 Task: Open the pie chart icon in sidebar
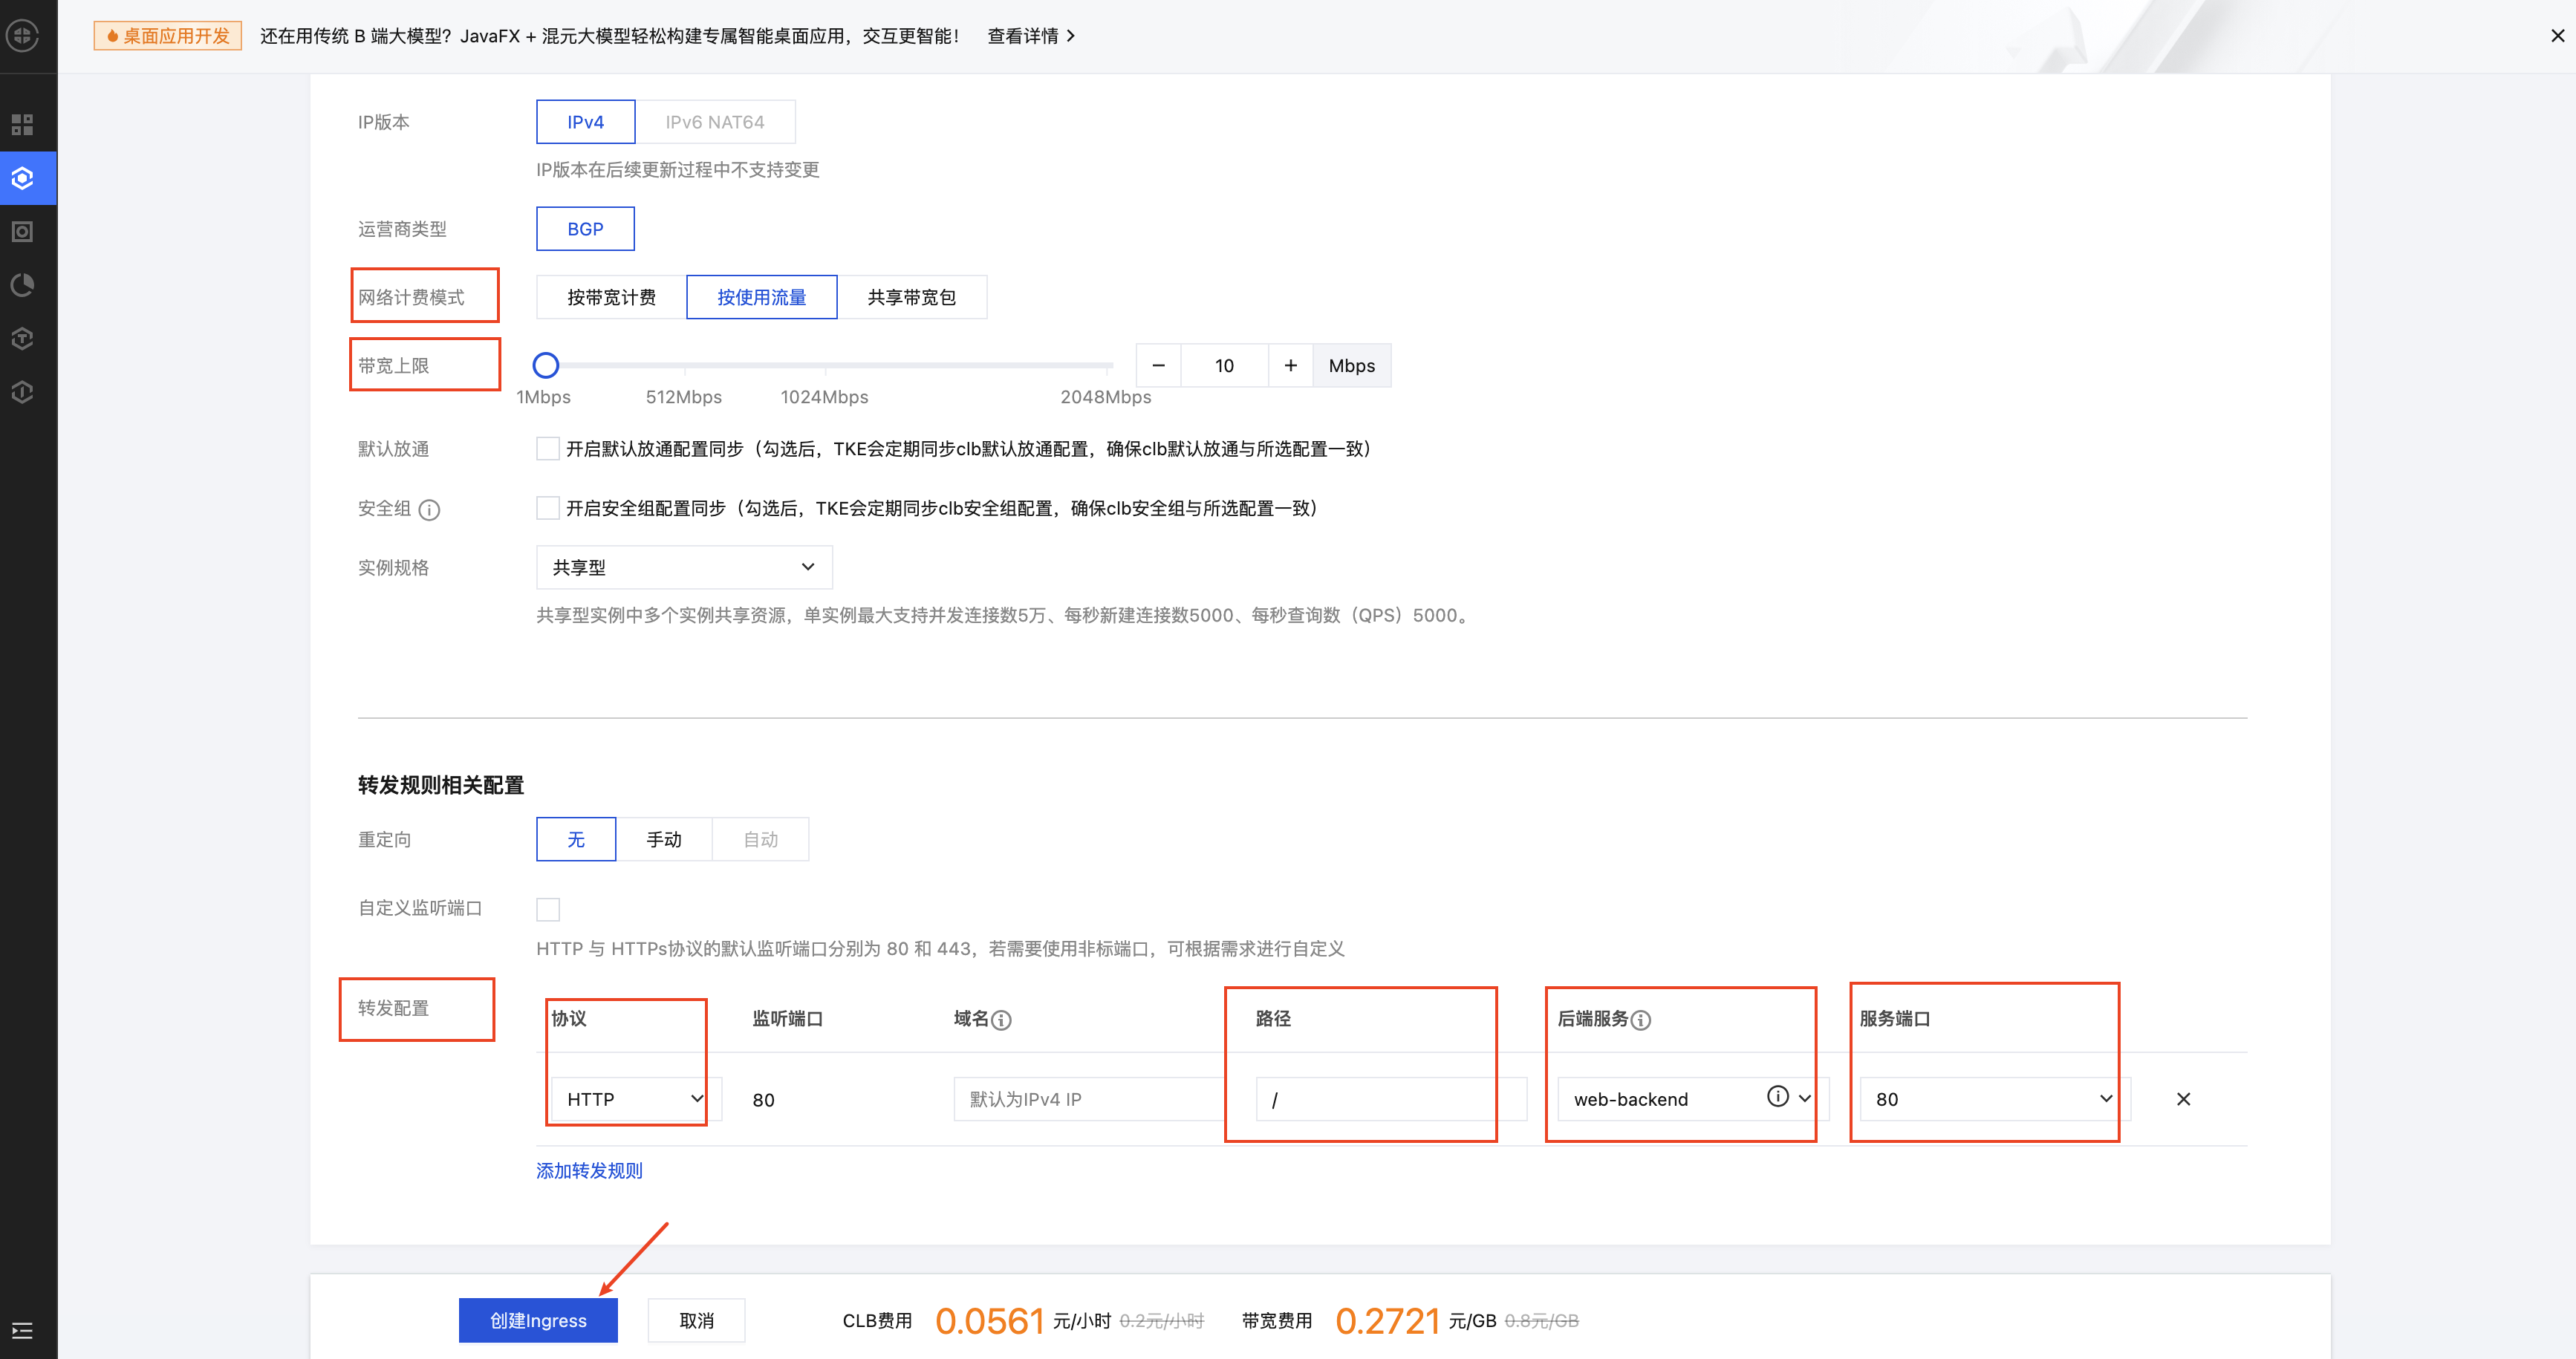pos(22,285)
